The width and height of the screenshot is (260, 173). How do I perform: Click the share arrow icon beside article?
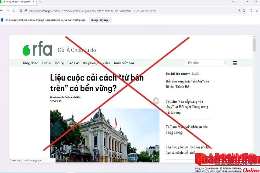tap(156, 101)
